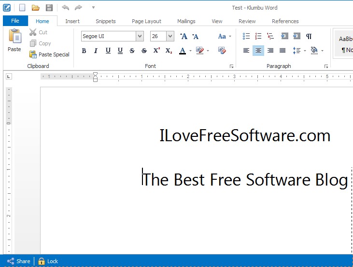Click the Copy command
Image resolution: width=353 pixels, height=267 pixels.
pyautogui.click(x=40, y=43)
